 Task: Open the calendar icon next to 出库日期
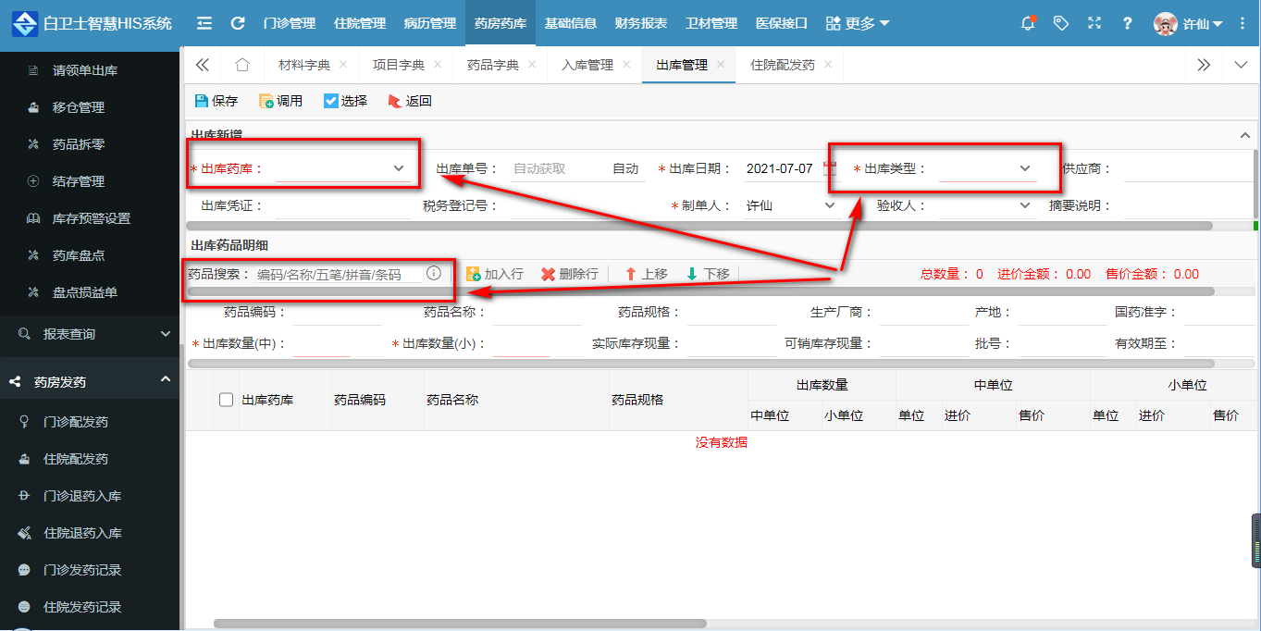tap(830, 168)
